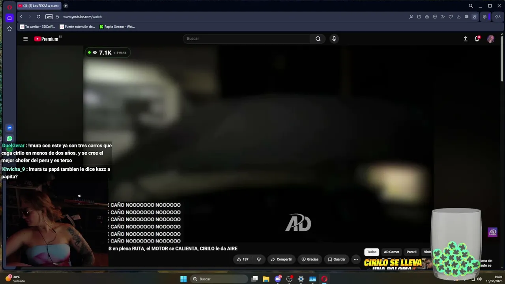Viewport: 505px width, 284px height.
Task: Open Messenger in the Opera sidebar
Action: 9,128
